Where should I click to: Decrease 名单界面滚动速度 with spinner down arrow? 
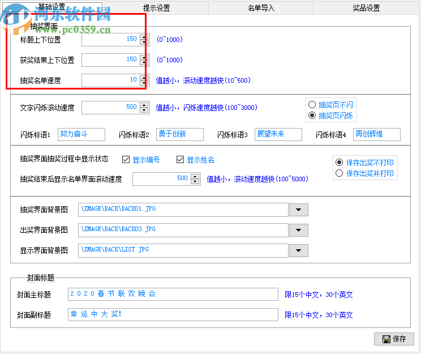click(195, 182)
